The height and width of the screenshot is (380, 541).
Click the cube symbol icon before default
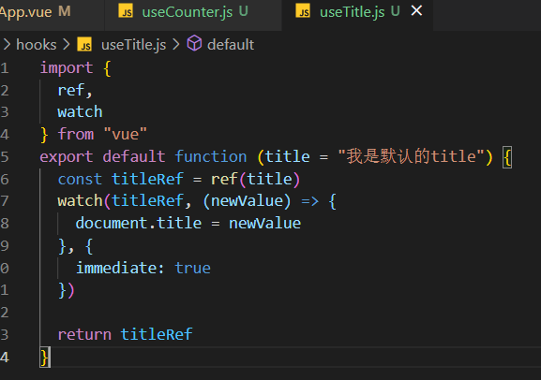click(194, 44)
